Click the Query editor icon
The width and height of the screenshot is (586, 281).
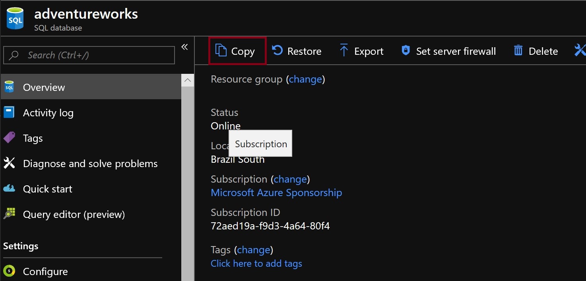click(x=9, y=214)
